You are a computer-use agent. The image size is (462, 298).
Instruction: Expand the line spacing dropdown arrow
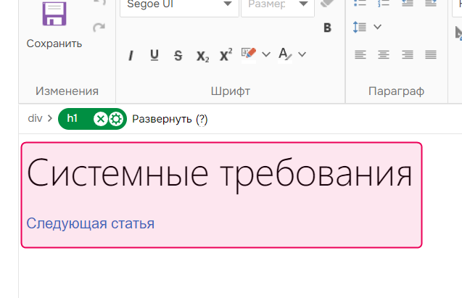click(x=377, y=27)
